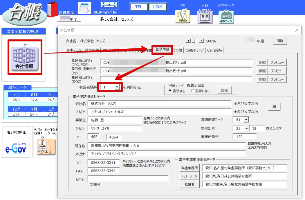Click the company フリガナ カブシキガイシャ field
This screenshot has width=305, height=200.
(160, 112)
